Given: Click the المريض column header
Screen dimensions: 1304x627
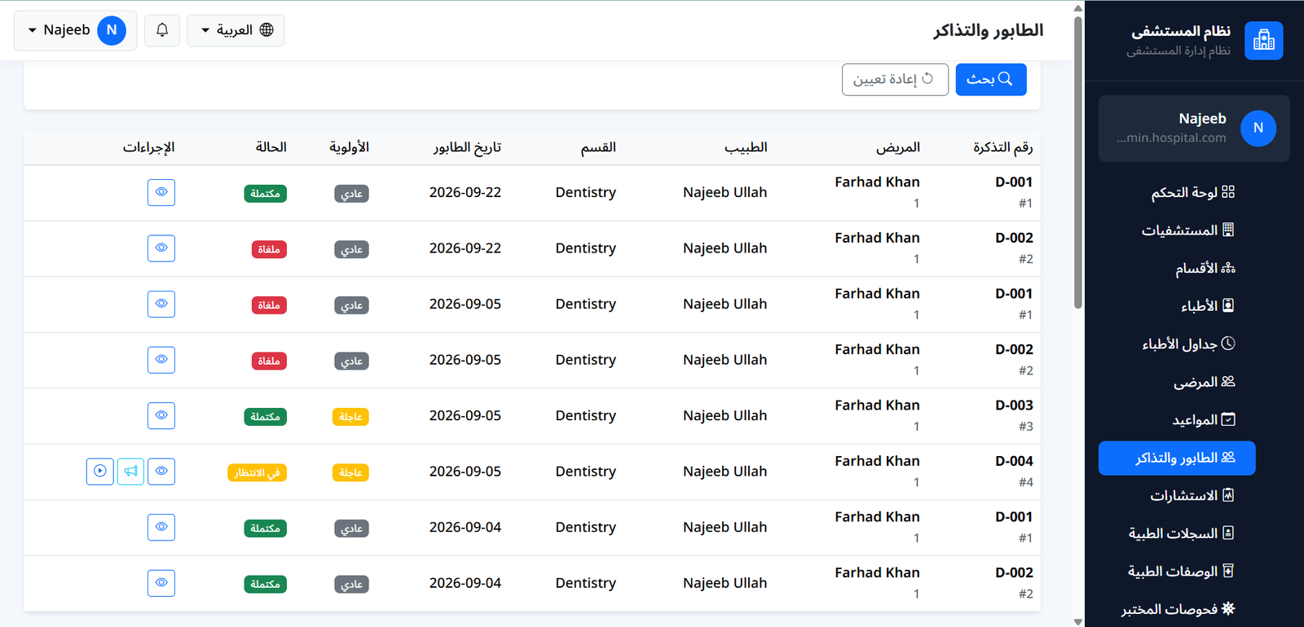Looking at the screenshot, I should (898, 147).
